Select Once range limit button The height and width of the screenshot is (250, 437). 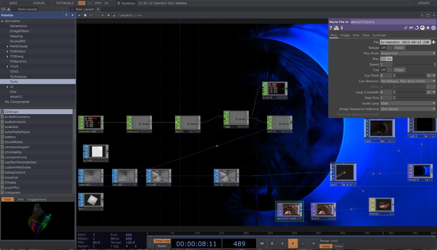coord(338,246)
